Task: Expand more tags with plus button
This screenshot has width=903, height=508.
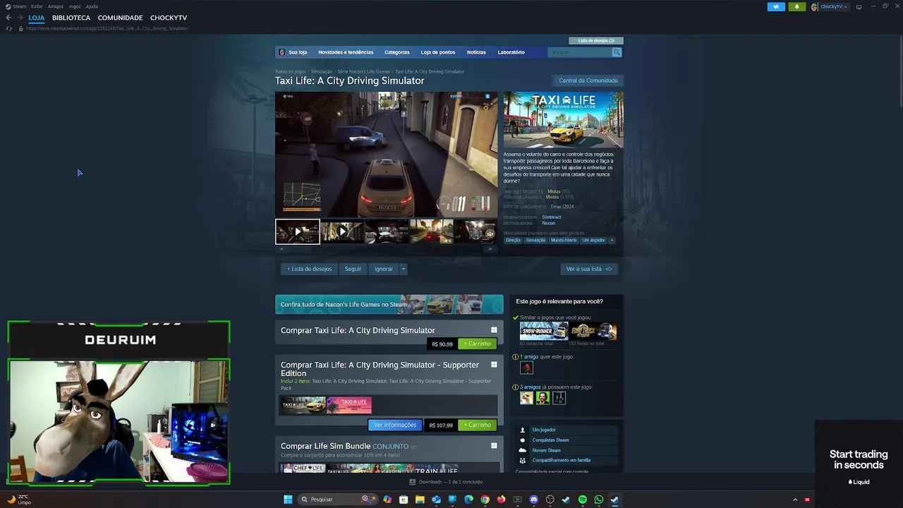Action: coord(612,240)
